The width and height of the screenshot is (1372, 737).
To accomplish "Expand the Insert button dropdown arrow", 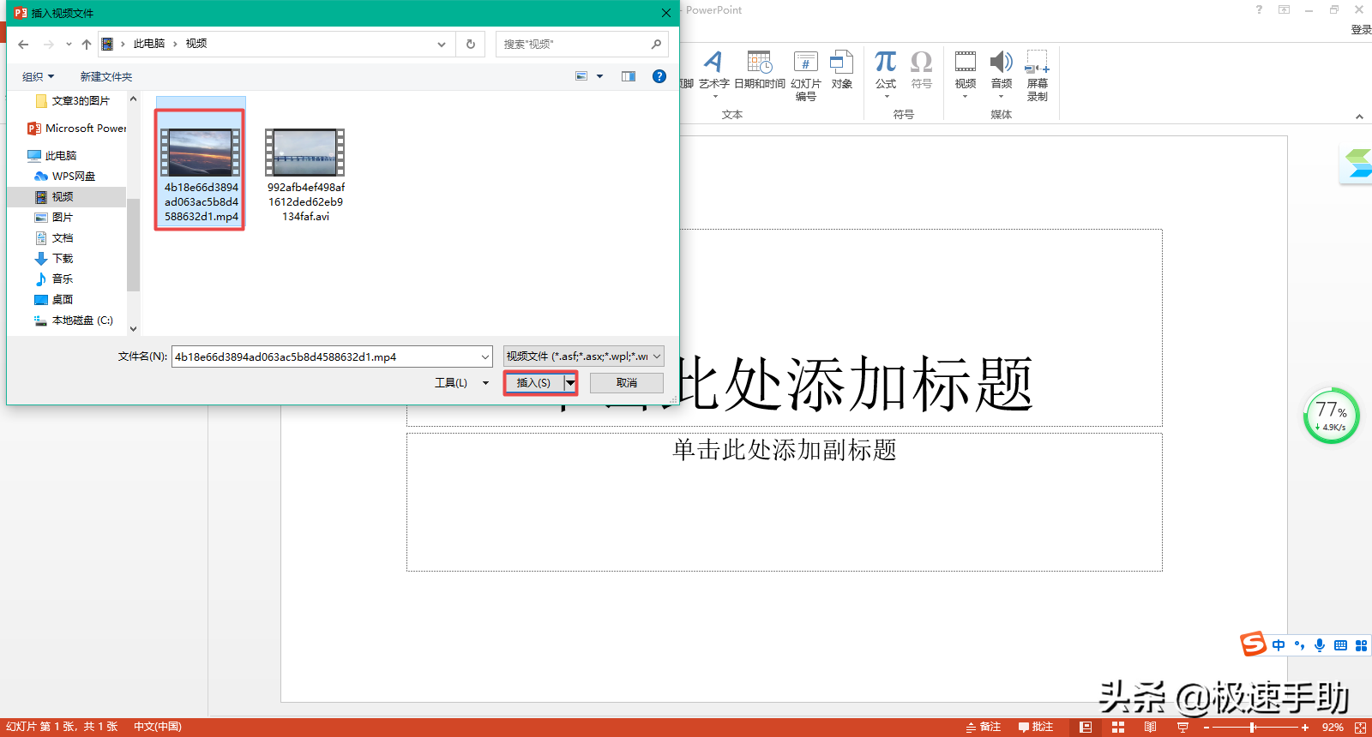I will 570,383.
